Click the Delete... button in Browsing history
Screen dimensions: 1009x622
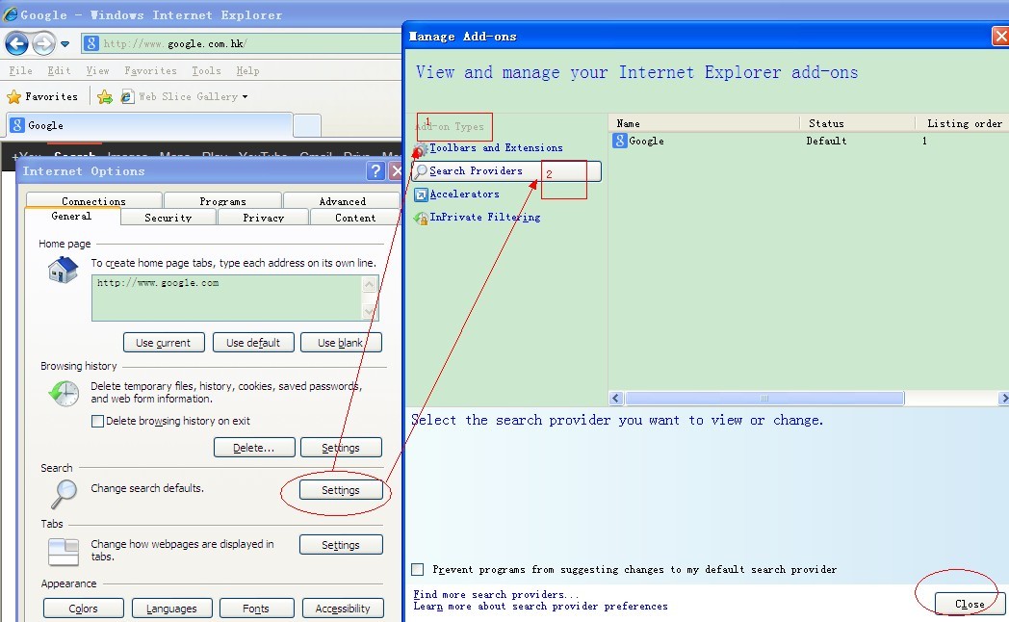254,448
